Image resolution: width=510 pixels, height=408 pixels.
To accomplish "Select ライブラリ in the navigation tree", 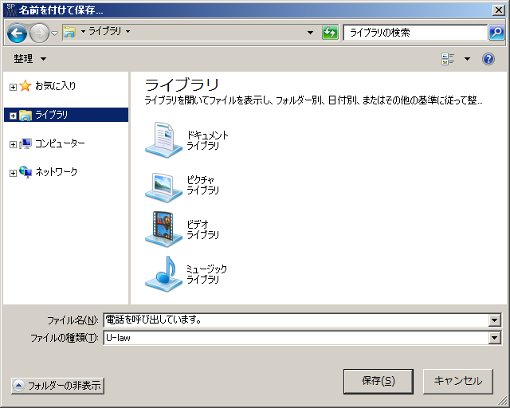I will (51, 115).
